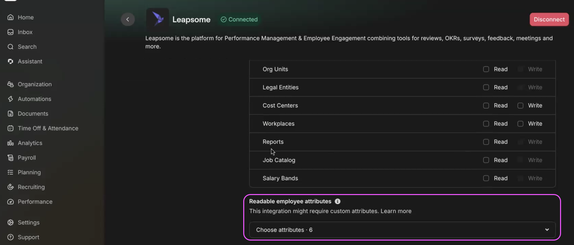
Task: Enable Write permission for Cost Centers
Action: [521, 106]
